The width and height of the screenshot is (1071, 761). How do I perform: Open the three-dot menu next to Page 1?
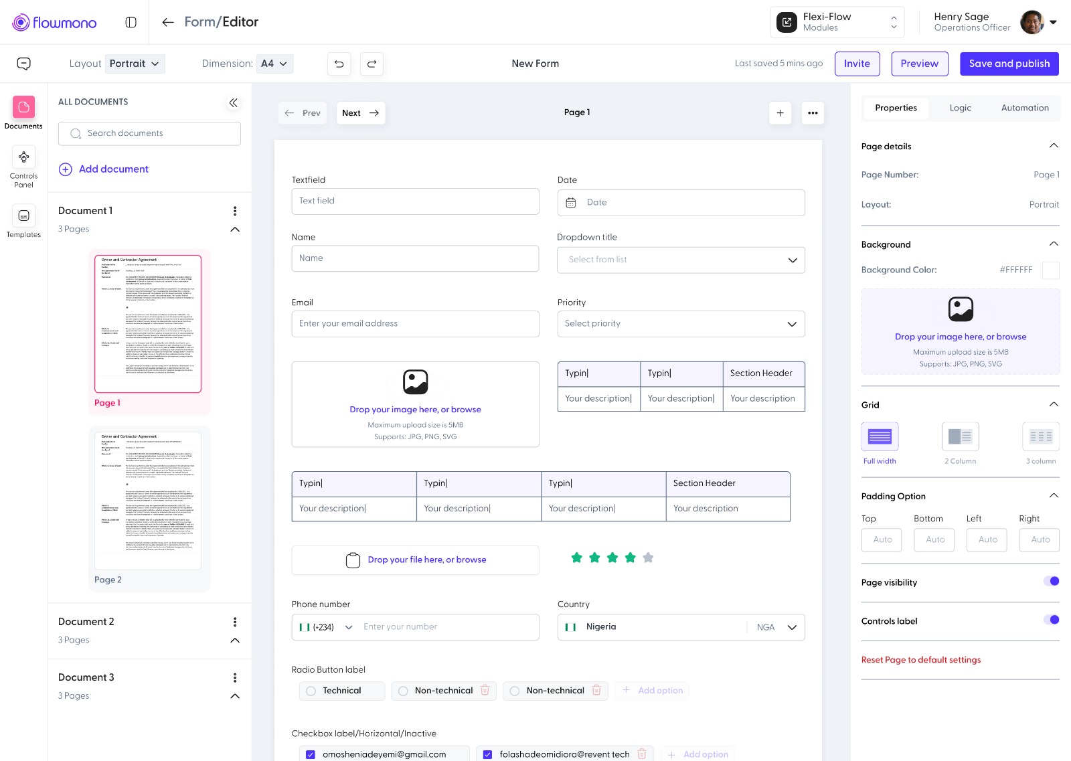pyautogui.click(x=813, y=113)
